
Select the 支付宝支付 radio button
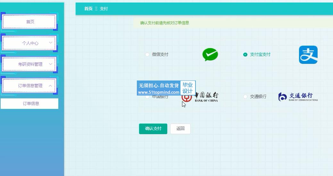[x=245, y=55]
